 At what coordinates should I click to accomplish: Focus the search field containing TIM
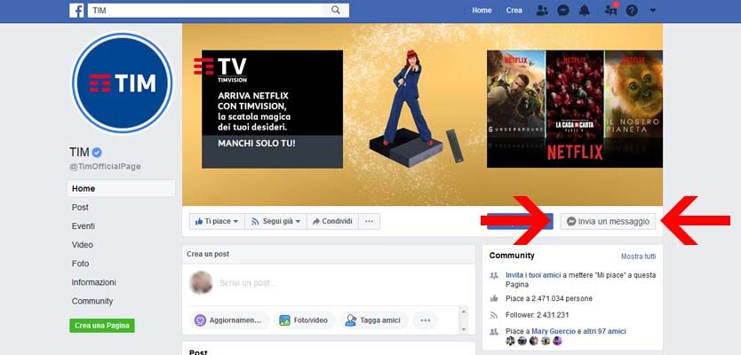tap(205, 11)
